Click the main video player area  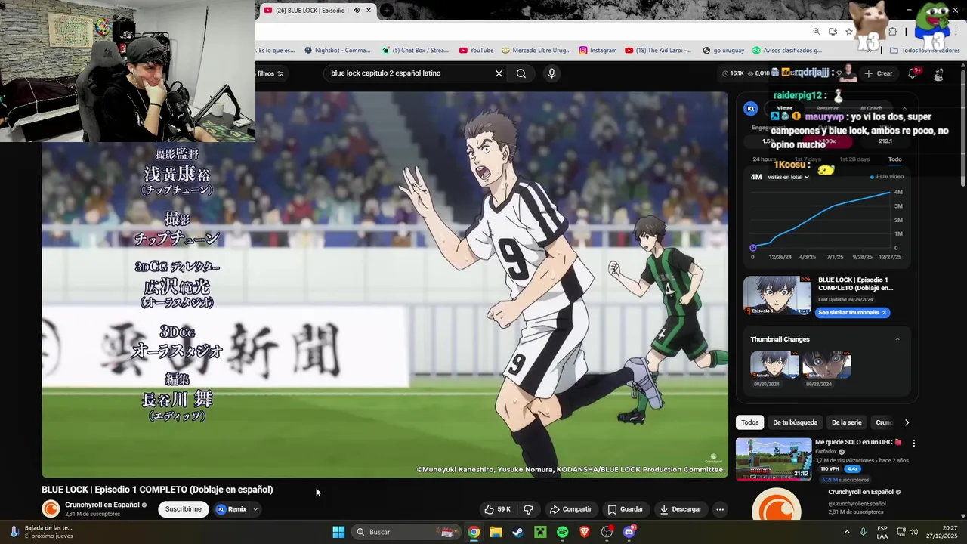coord(385,285)
